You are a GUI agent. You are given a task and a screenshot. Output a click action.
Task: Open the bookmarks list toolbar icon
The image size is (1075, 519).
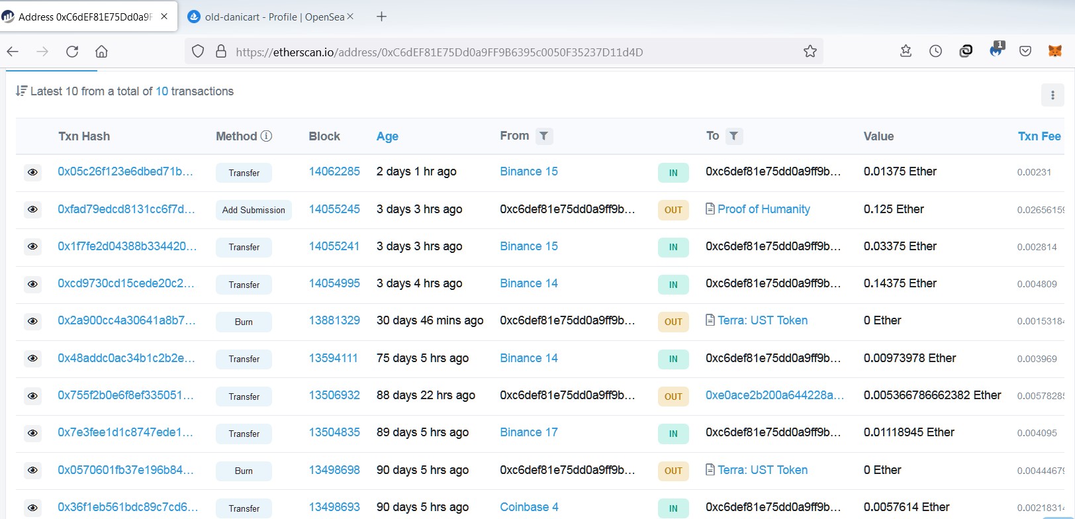(906, 51)
